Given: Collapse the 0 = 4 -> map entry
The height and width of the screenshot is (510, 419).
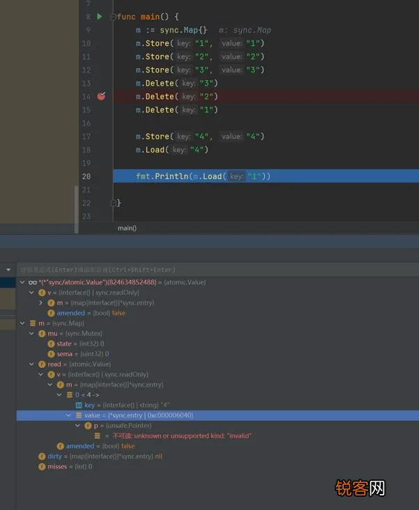Looking at the screenshot, I should [x=59, y=395].
